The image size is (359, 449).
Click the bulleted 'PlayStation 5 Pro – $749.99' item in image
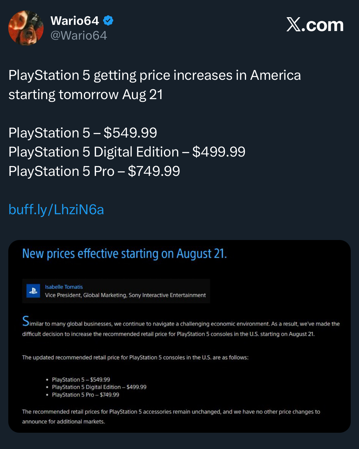pos(85,395)
